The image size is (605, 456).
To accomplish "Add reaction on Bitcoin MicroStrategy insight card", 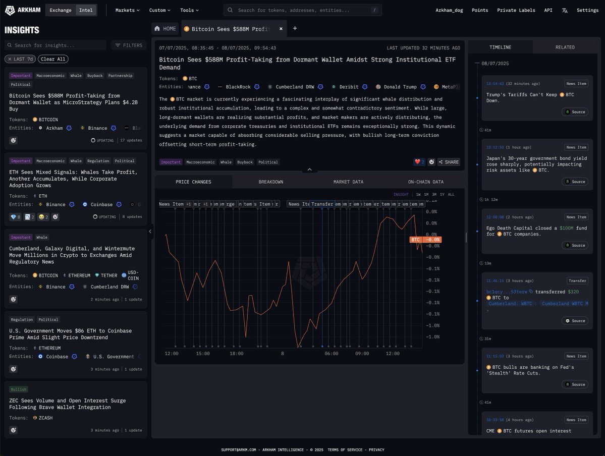I will [x=14, y=140].
